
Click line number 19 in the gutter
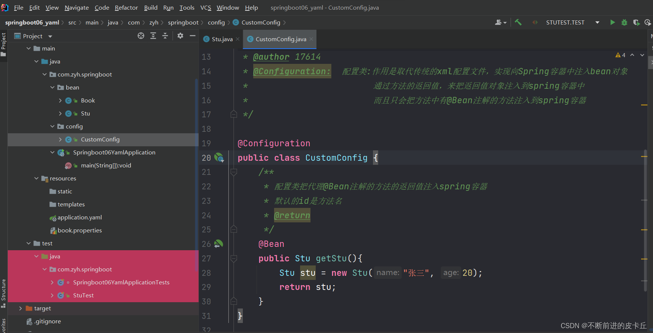click(206, 143)
